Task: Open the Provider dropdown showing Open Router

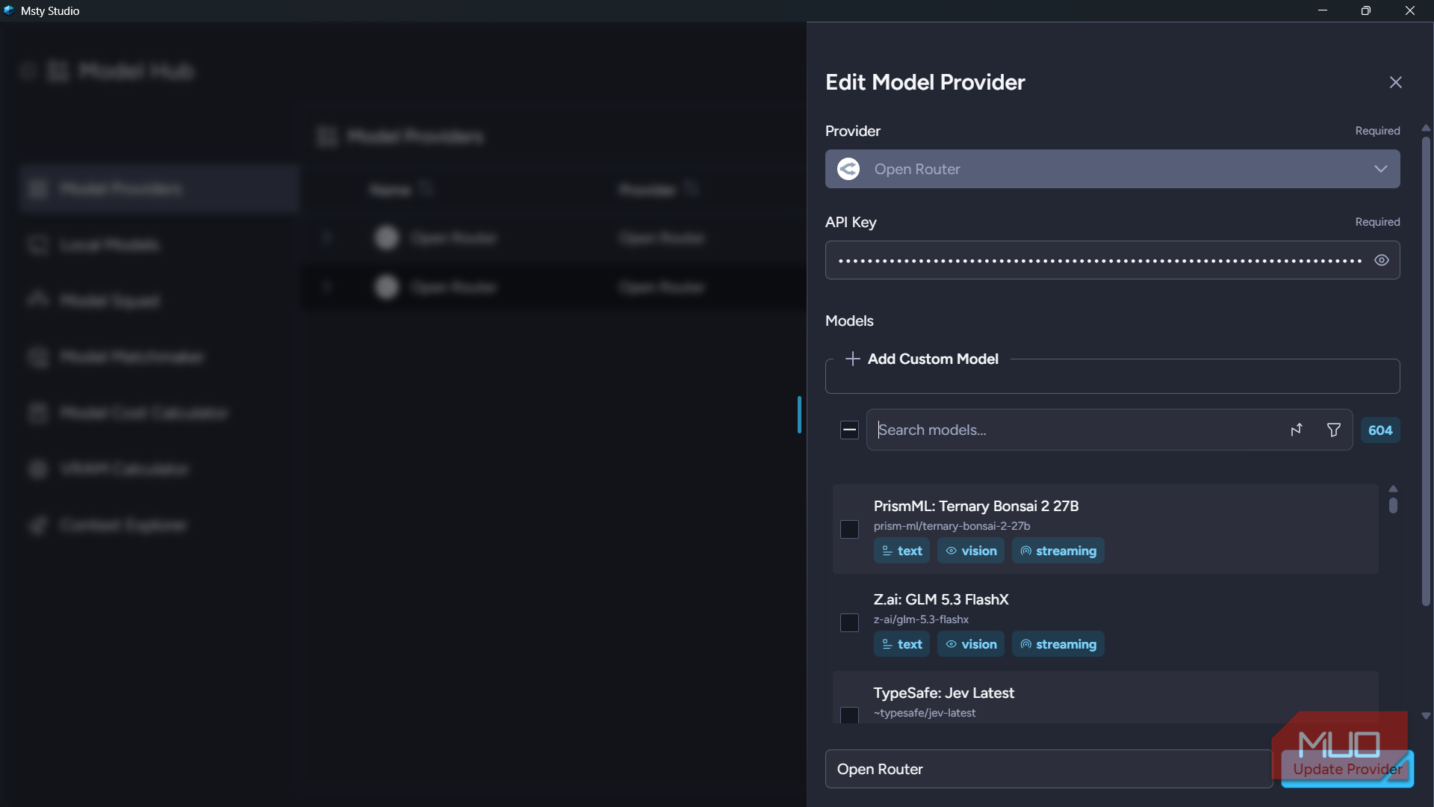Action: [1112, 169]
